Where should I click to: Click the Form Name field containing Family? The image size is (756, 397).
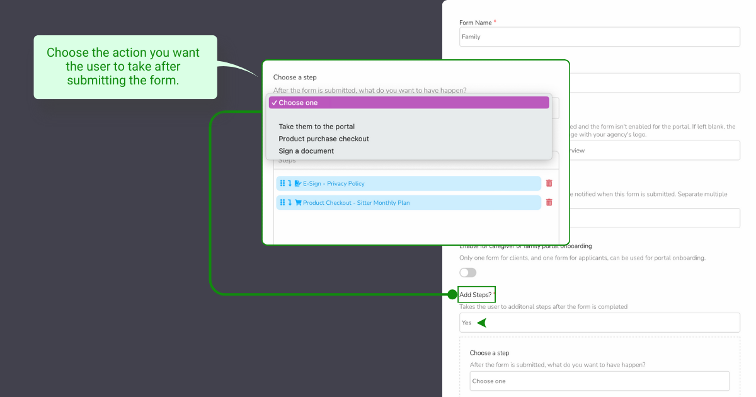pos(599,37)
